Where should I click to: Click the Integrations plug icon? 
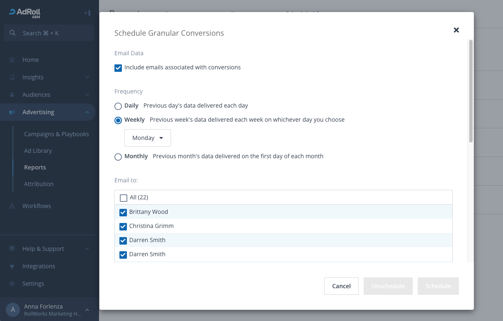point(12,266)
